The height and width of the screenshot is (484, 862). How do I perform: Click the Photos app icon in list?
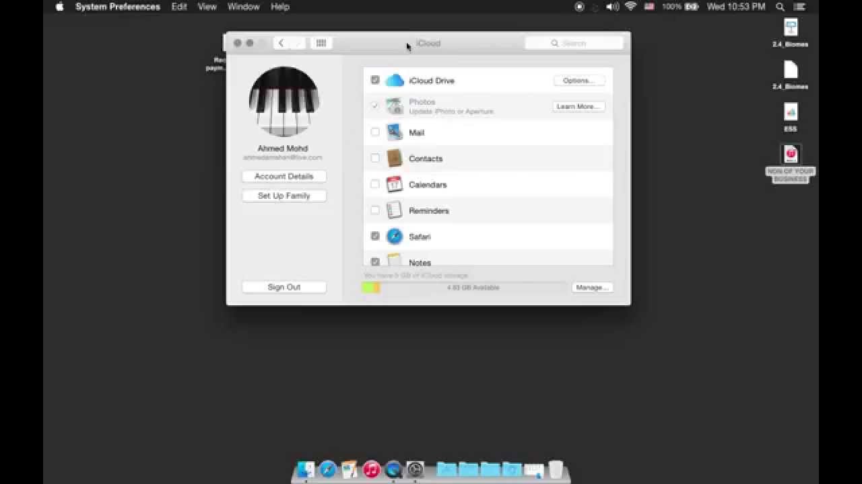[x=395, y=106]
